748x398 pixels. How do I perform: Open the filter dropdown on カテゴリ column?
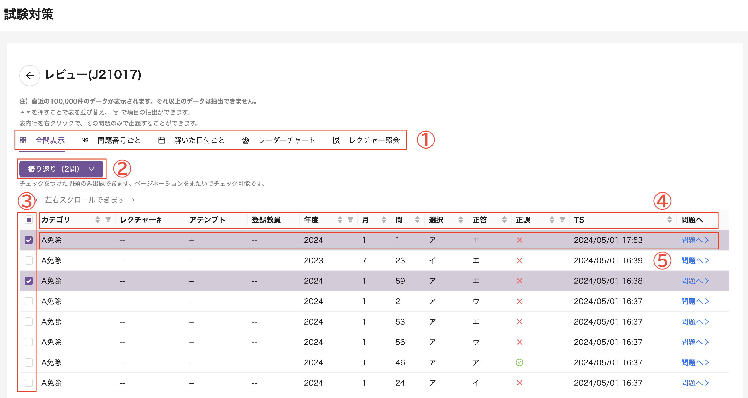(108, 220)
